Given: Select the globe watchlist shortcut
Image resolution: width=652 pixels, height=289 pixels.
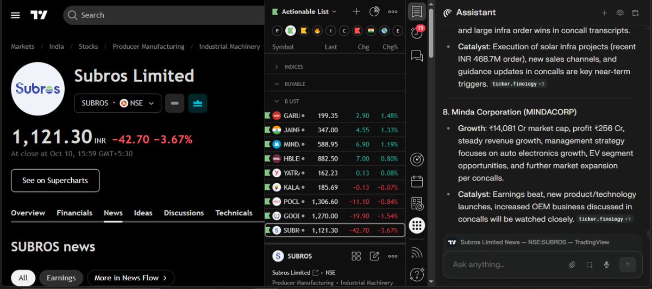Looking at the screenshot, I should pyautogui.click(x=385, y=30).
